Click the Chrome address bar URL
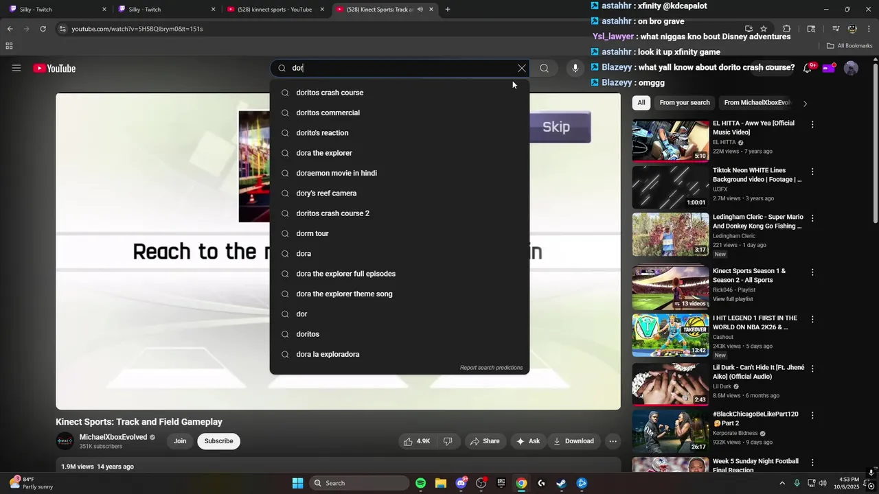The height and width of the screenshot is (494, 879). (137, 29)
